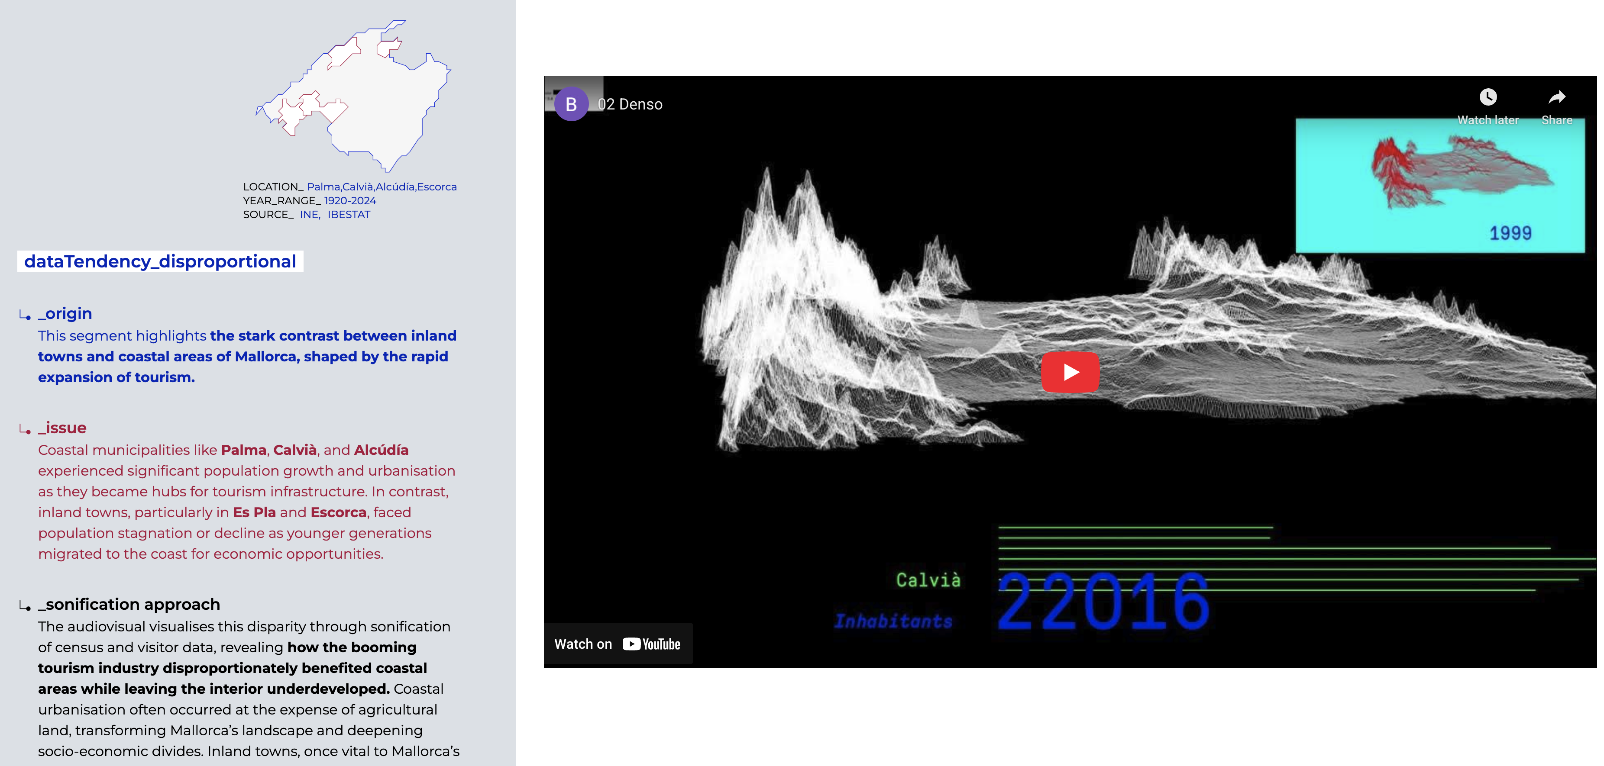Play the 02 Denso YouTube video
Screen dimensions: 1604x766
pyautogui.click(x=1070, y=372)
